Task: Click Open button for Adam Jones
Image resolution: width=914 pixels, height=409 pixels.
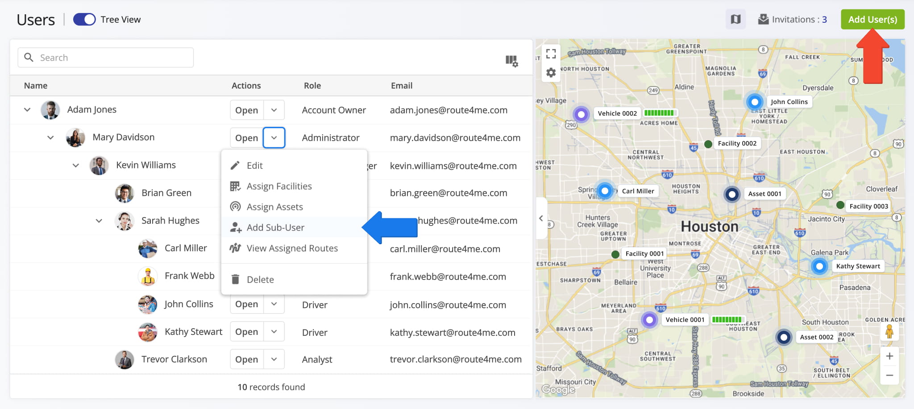Action: (x=247, y=110)
